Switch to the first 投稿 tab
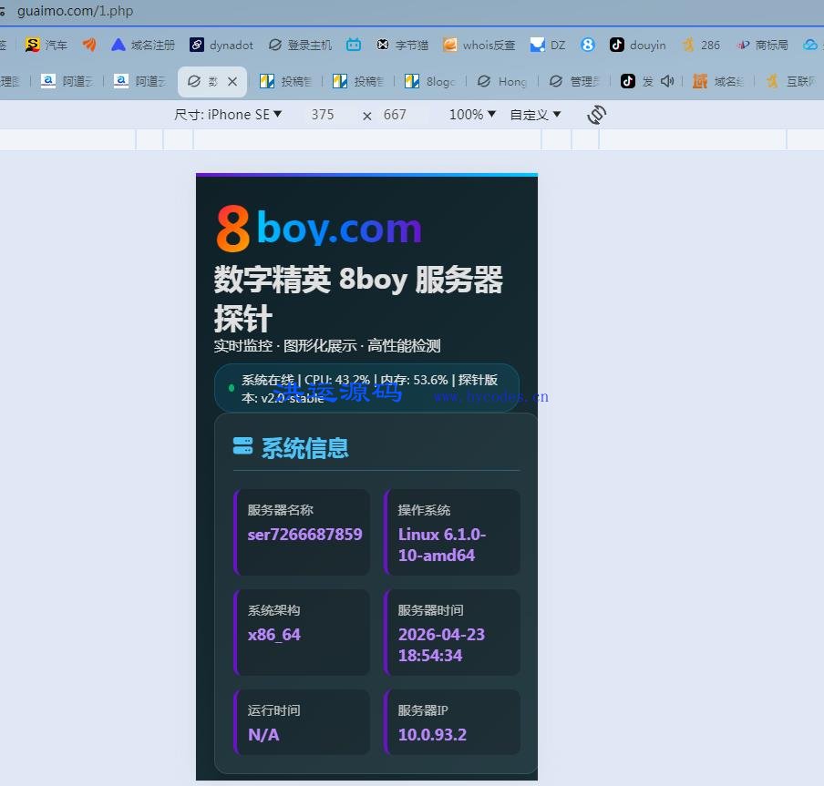This screenshot has width=824, height=786. (x=286, y=81)
